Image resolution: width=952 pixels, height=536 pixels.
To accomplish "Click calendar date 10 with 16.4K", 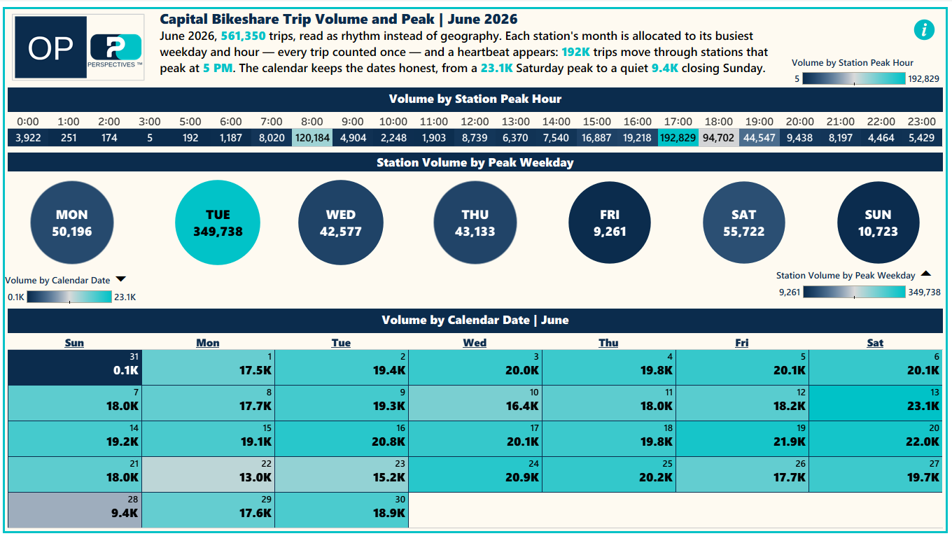I will [475, 402].
